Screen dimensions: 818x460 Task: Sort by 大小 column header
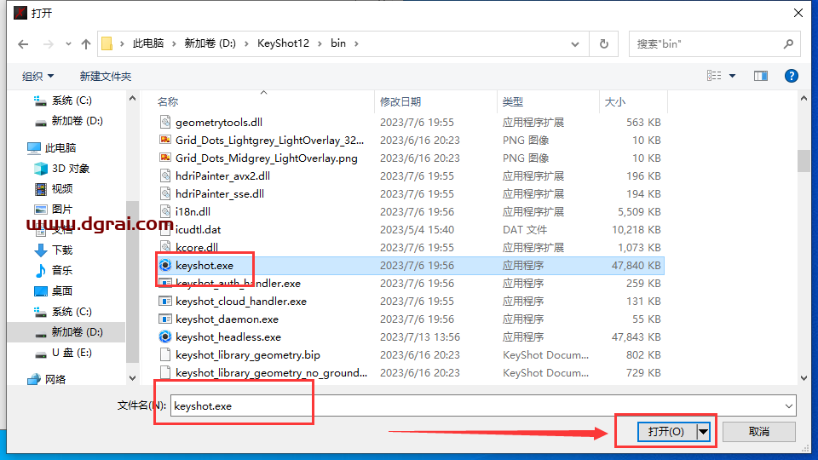pyautogui.click(x=615, y=101)
